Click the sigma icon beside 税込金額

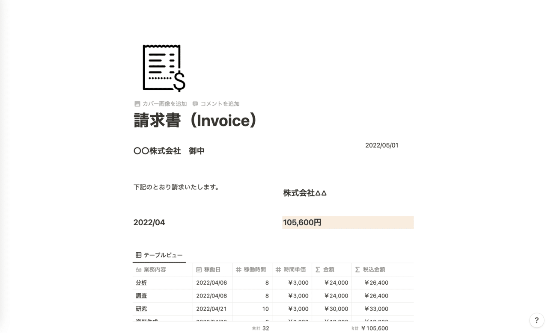coord(357,270)
